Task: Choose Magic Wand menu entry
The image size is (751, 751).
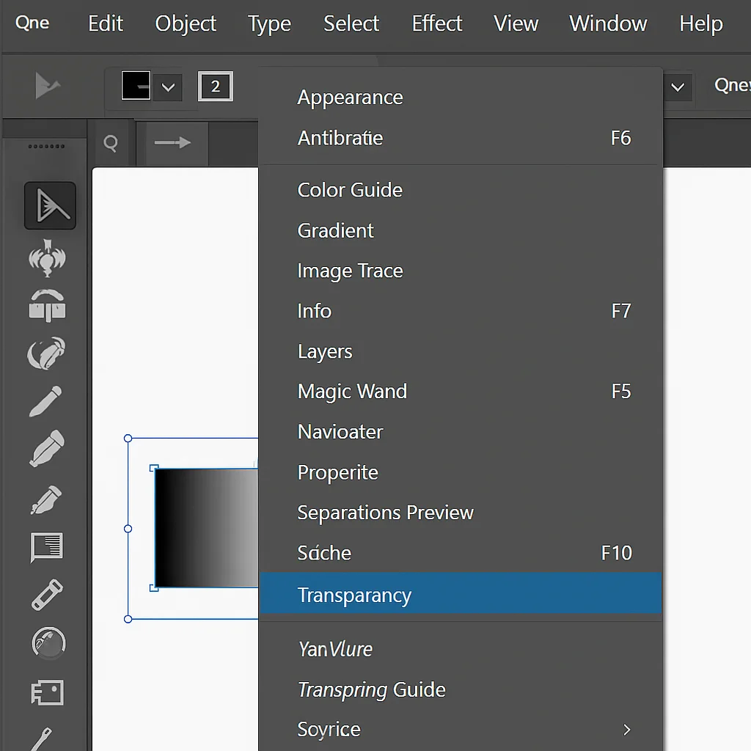Action: point(461,392)
